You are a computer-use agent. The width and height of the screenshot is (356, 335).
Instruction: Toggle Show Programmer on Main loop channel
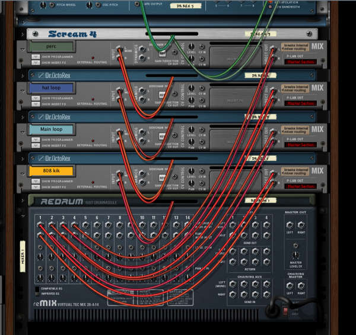click(x=36, y=140)
